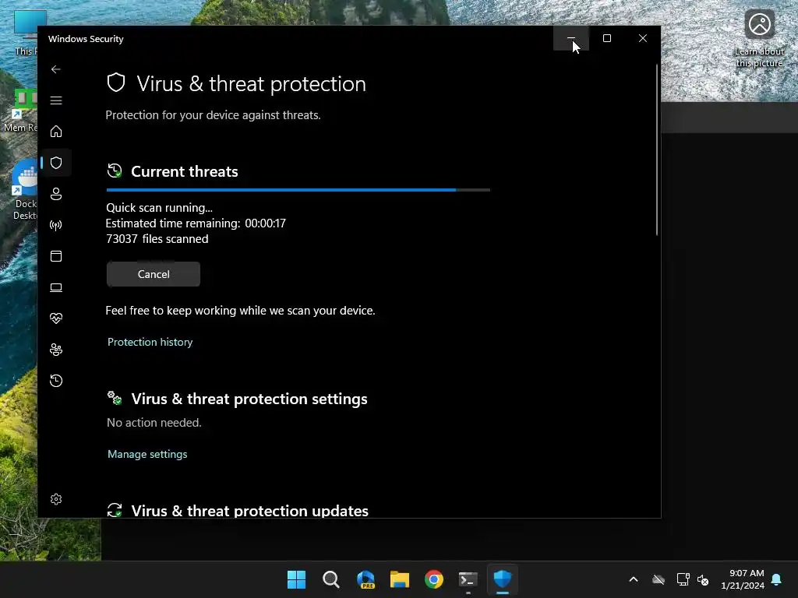Click the Virus & threat protection settings heading
798x598 pixels.
[x=249, y=399]
